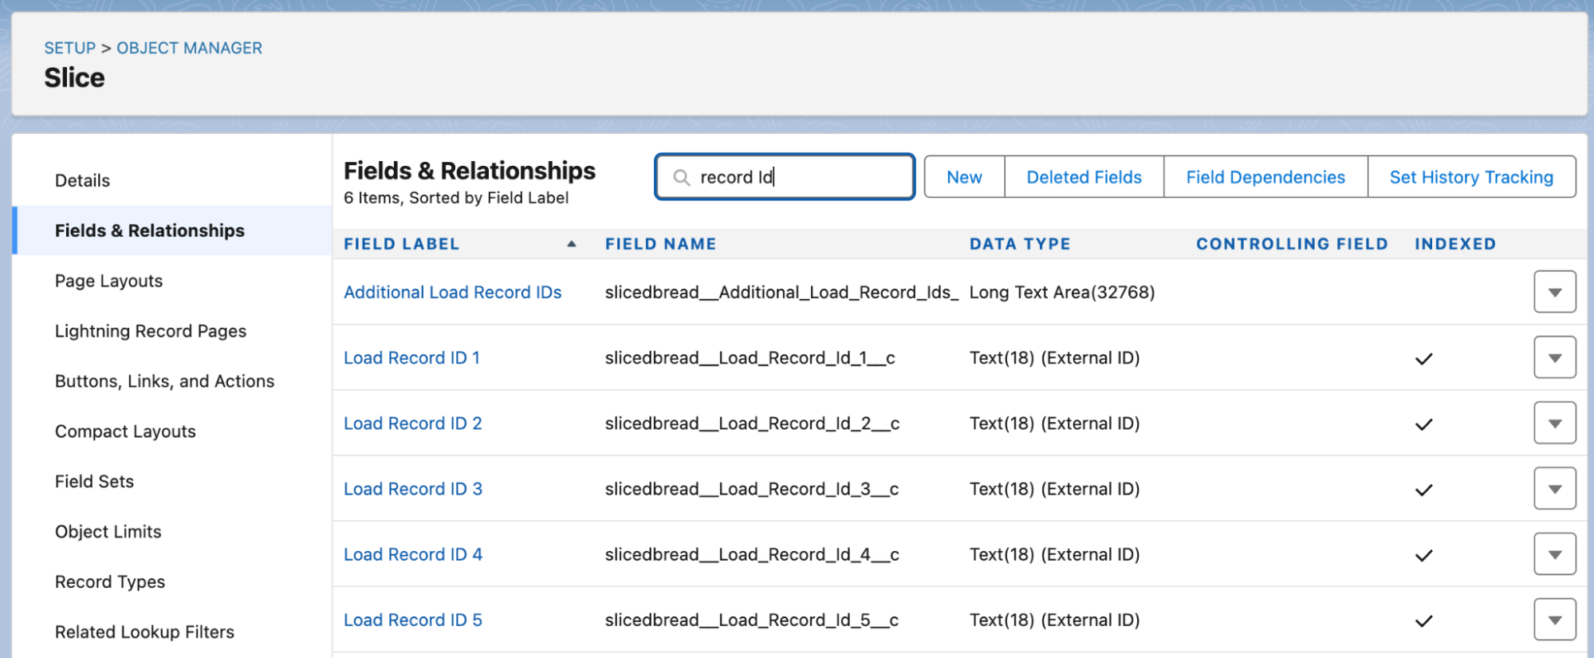
Task: Open the row menu for Load Record ID 2
Action: (1554, 423)
